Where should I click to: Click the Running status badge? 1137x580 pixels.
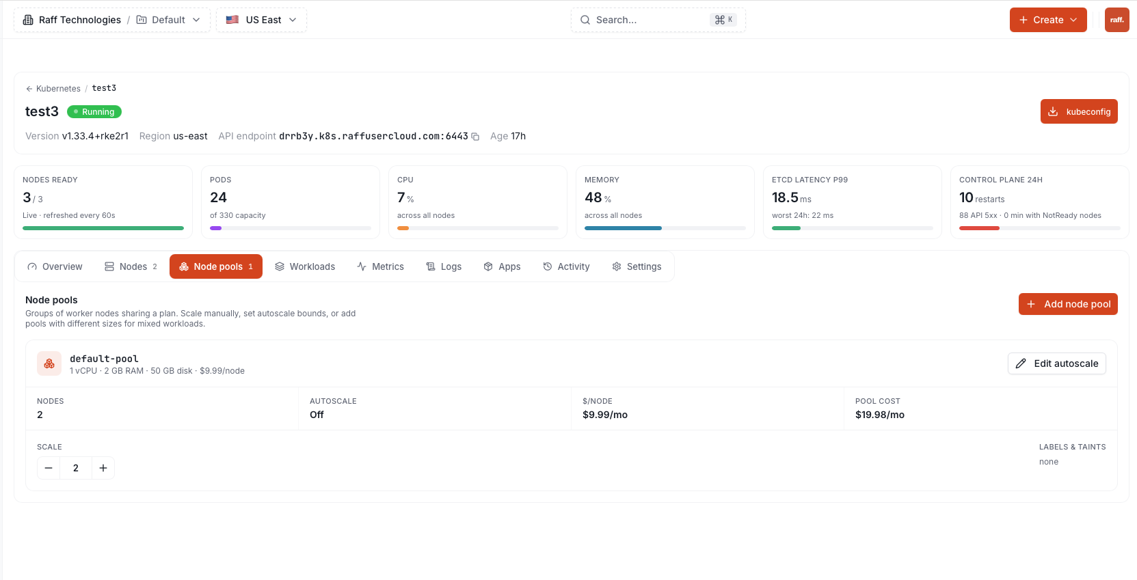point(94,111)
